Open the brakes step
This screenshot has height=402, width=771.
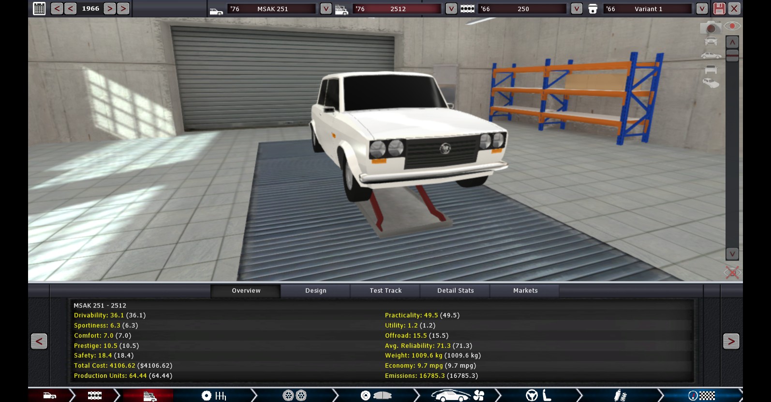coord(376,396)
